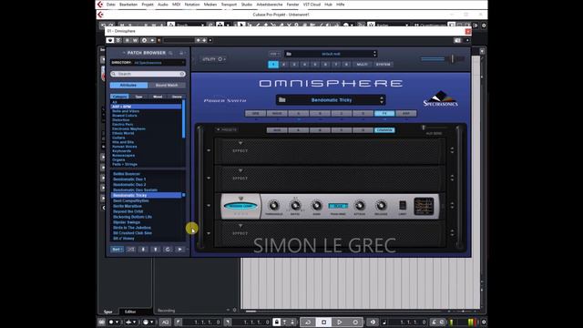The height and width of the screenshot is (328, 583).
Task: Adjust the Aux Send slider
Action: (x=424, y=128)
